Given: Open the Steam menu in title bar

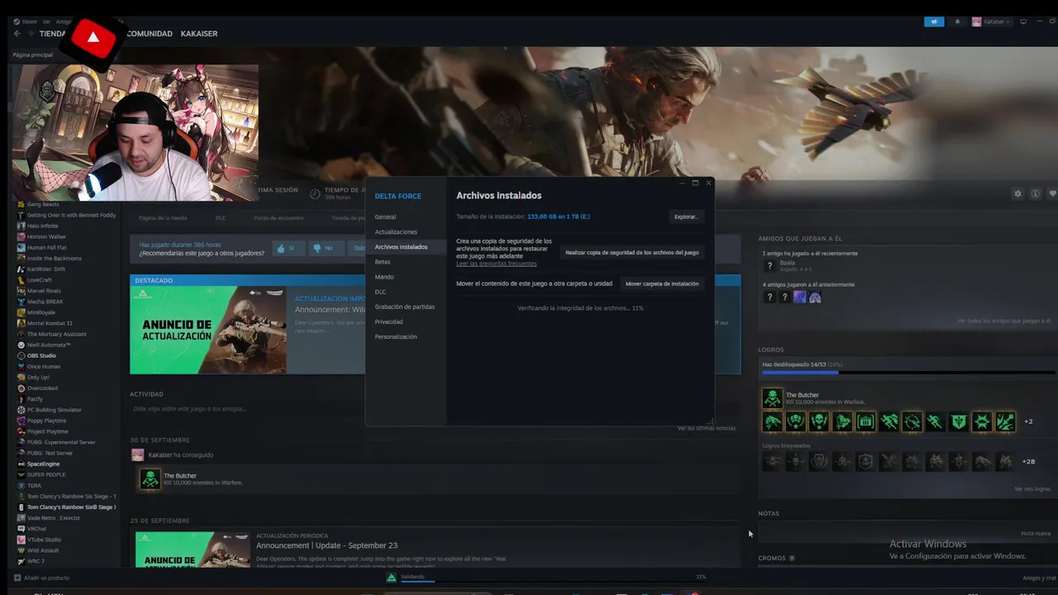Looking at the screenshot, I should (26, 21).
